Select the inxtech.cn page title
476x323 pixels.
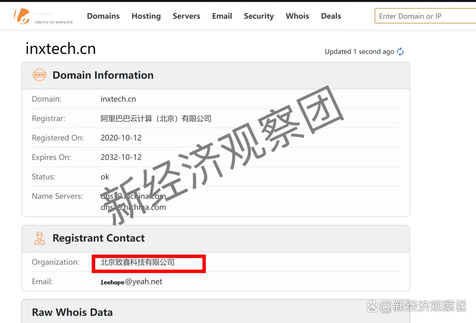(61, 48)
